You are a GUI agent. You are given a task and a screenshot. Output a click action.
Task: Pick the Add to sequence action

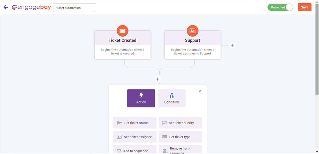135,150
